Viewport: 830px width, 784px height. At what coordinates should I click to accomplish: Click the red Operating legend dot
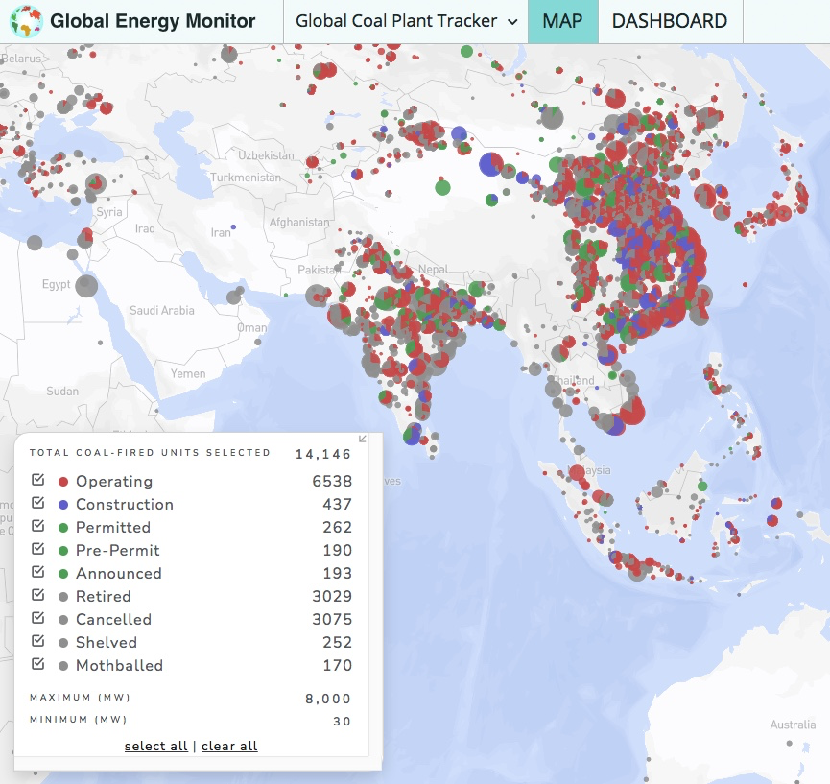click(x=63, y=482)
